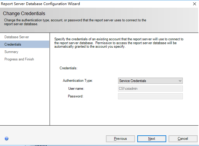Jump to the Summary step in the sidebar
199x146 pixels.
coord(11,52)
